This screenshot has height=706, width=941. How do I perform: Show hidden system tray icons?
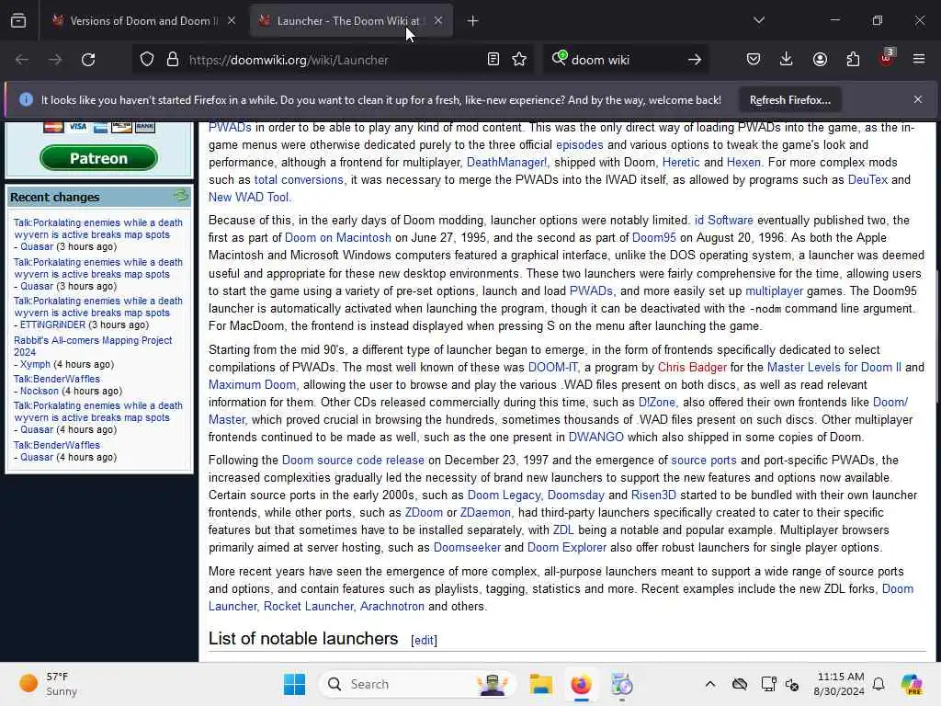point(710,684)
